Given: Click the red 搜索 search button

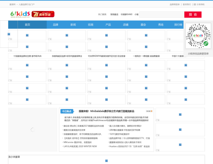Looking at the screenshot, I should [193, 14].
